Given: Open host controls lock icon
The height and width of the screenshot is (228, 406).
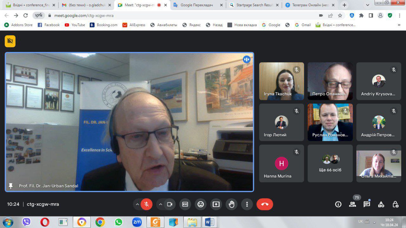Looking at the screenshot, I should click(395, 204).
